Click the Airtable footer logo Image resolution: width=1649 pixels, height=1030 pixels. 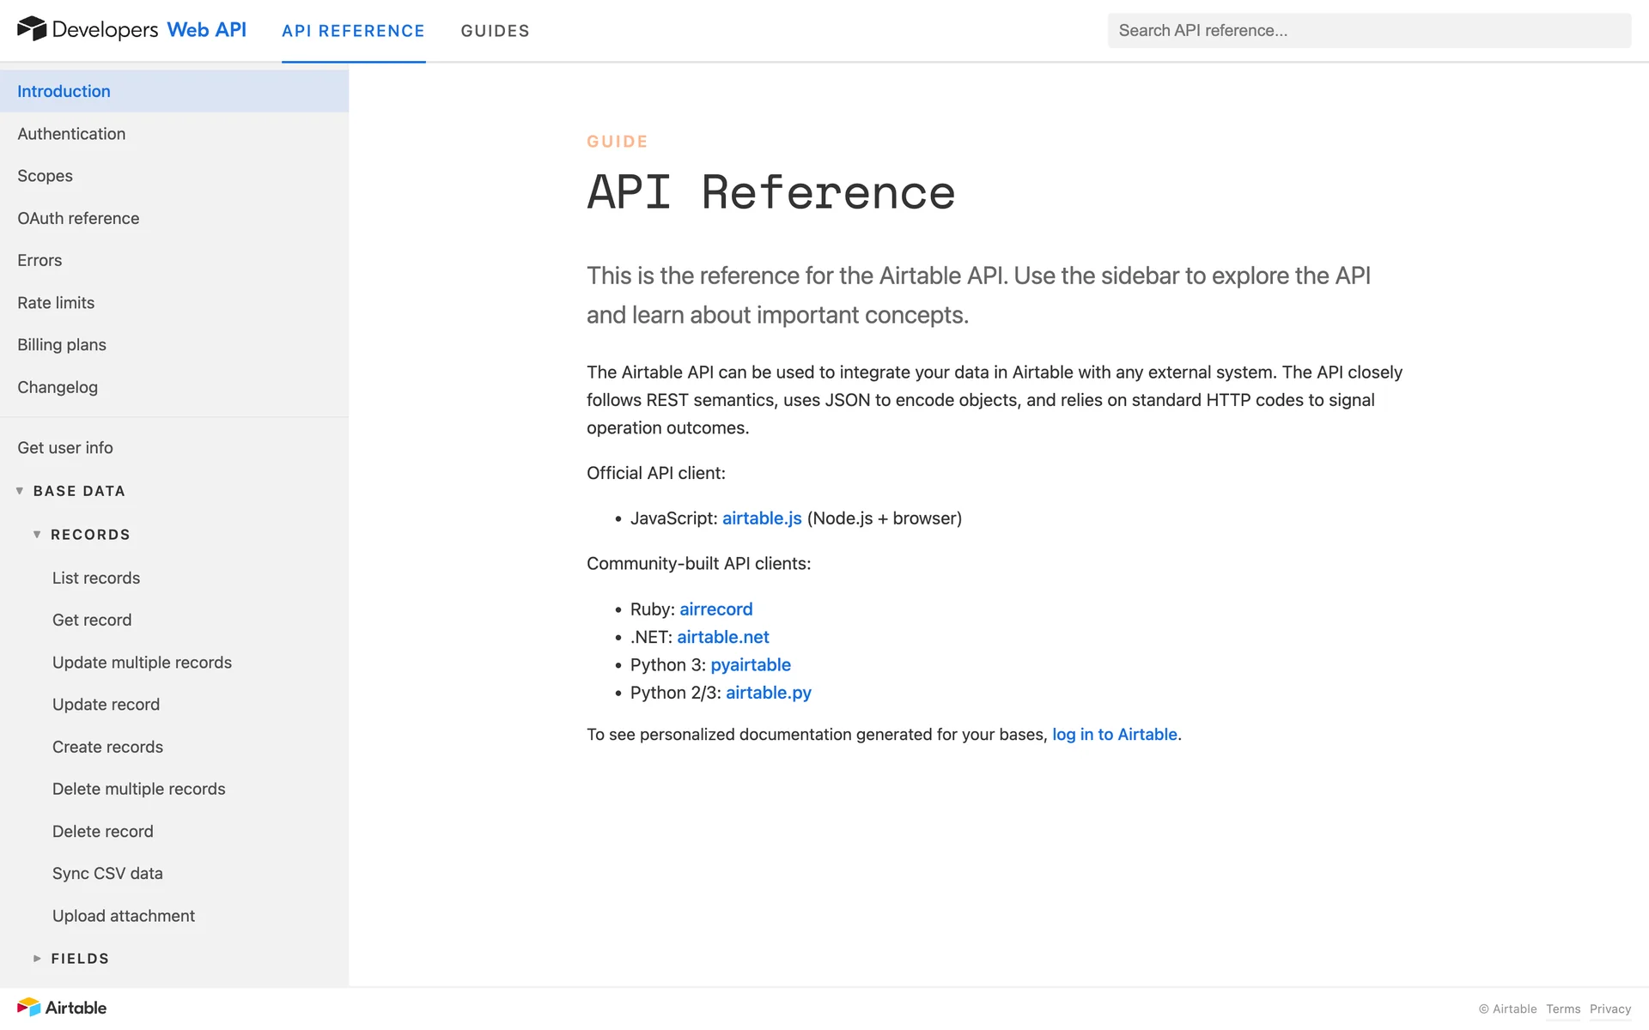(x=62, y=1008)
